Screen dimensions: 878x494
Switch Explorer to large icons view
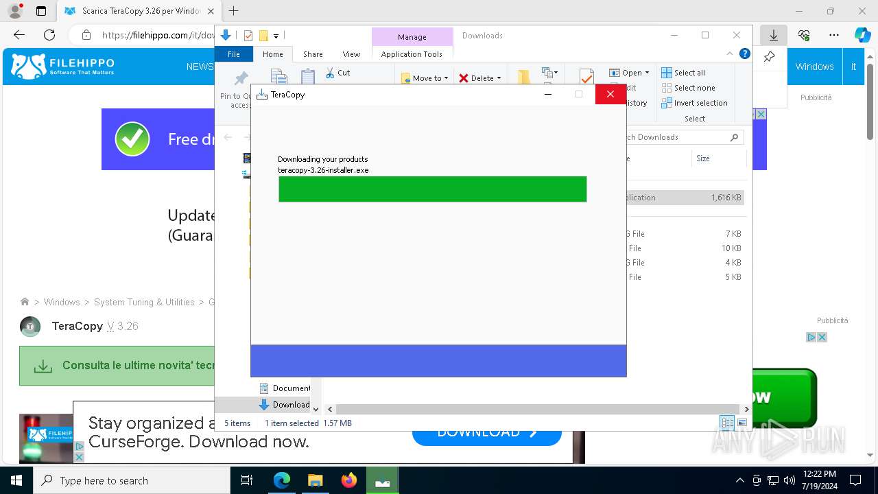pyautogui.click(x=741, y=423)
